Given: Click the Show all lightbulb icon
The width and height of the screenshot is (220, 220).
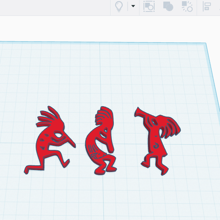Looking at the screenshot, I should (119, 6).
